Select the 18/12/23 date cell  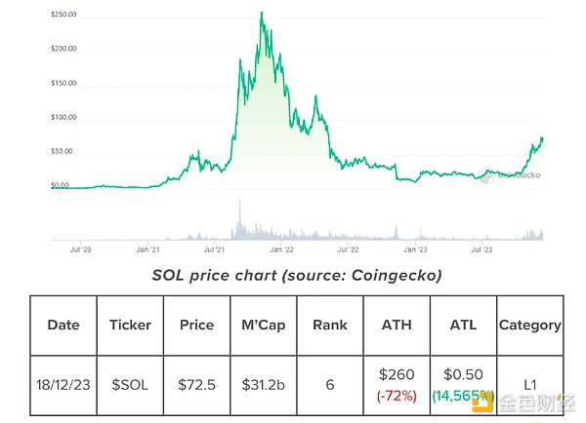click(x=63, y=385)
